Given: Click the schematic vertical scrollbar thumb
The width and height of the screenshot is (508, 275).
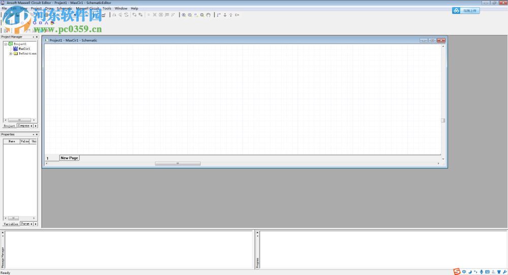Looking at the screenshot, I should (x=443, y=120).
